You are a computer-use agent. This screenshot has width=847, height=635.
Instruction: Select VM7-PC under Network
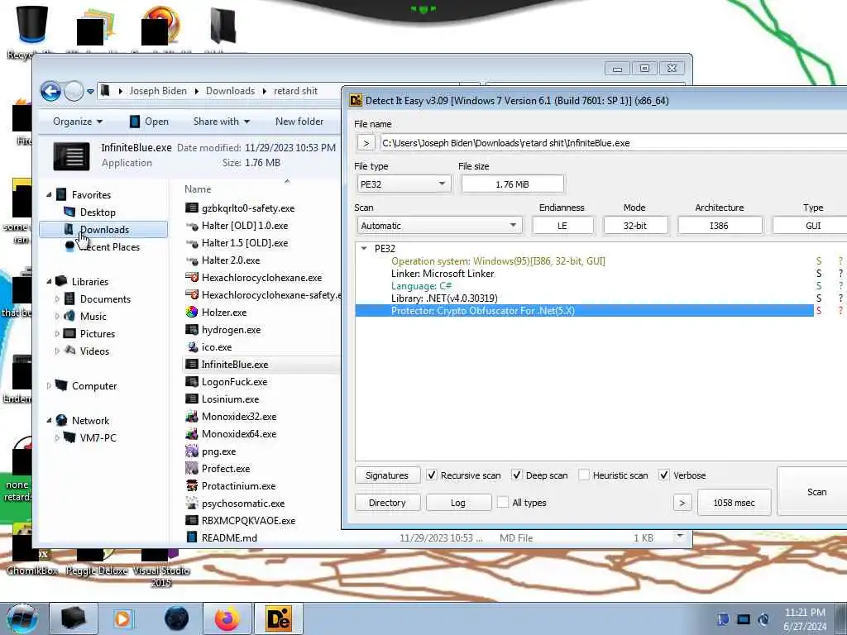point(98,438)
